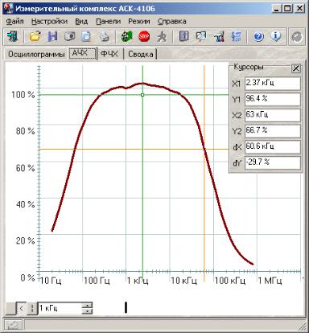The image size is (309, 333).
Task: Click the left arrow button beside frequency field
Action: pyautogui.click(x=22, y=308)
